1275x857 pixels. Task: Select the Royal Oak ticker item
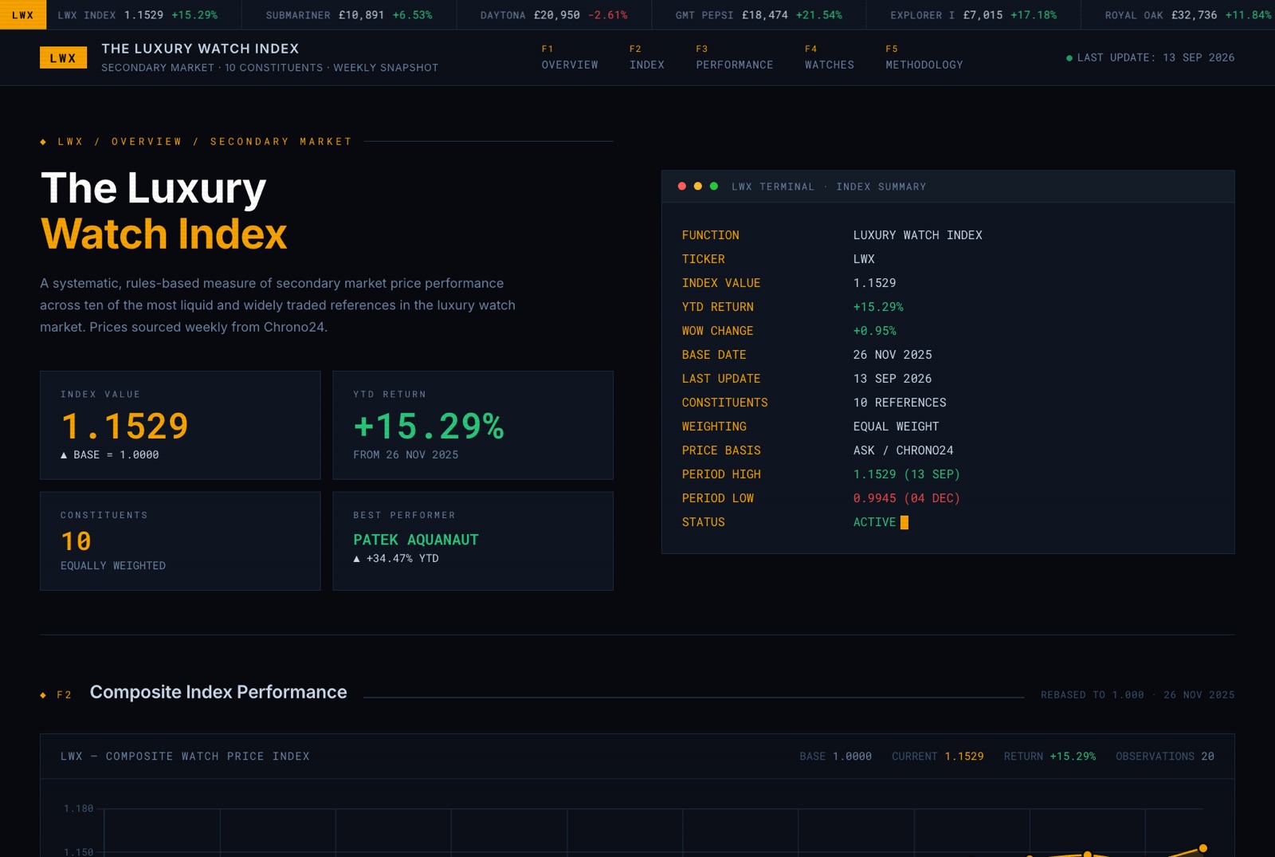1188,15
